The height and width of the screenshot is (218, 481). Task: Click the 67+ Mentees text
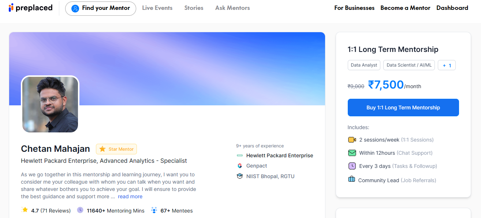coord(176,210)
